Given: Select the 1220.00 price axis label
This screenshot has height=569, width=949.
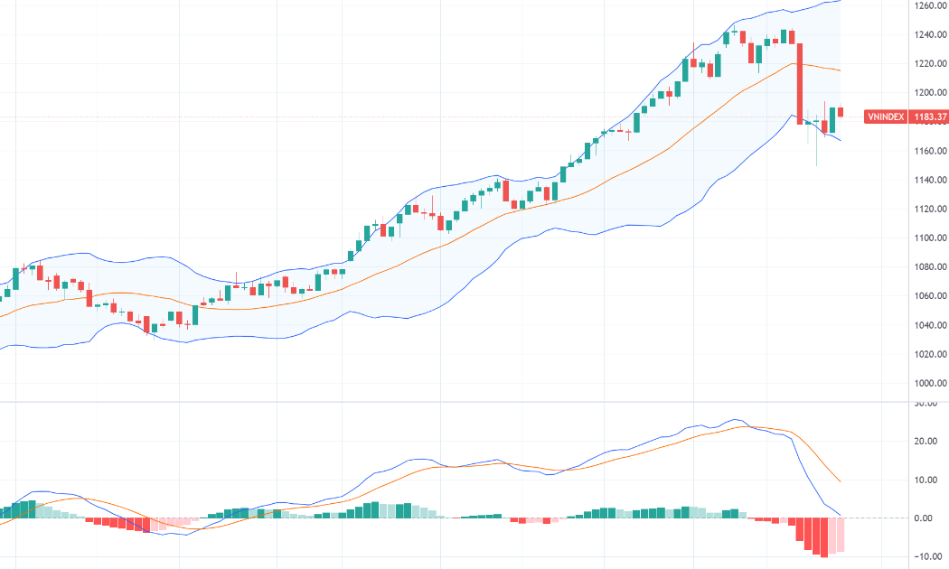Looking at the screenshot, I should pyautogui.click(x=930, y=63).
